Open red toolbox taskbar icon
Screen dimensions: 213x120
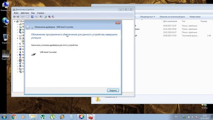tap(91, 117)
